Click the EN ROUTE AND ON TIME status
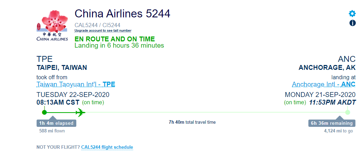Screen dimensions: 361x155 [115, 39]
